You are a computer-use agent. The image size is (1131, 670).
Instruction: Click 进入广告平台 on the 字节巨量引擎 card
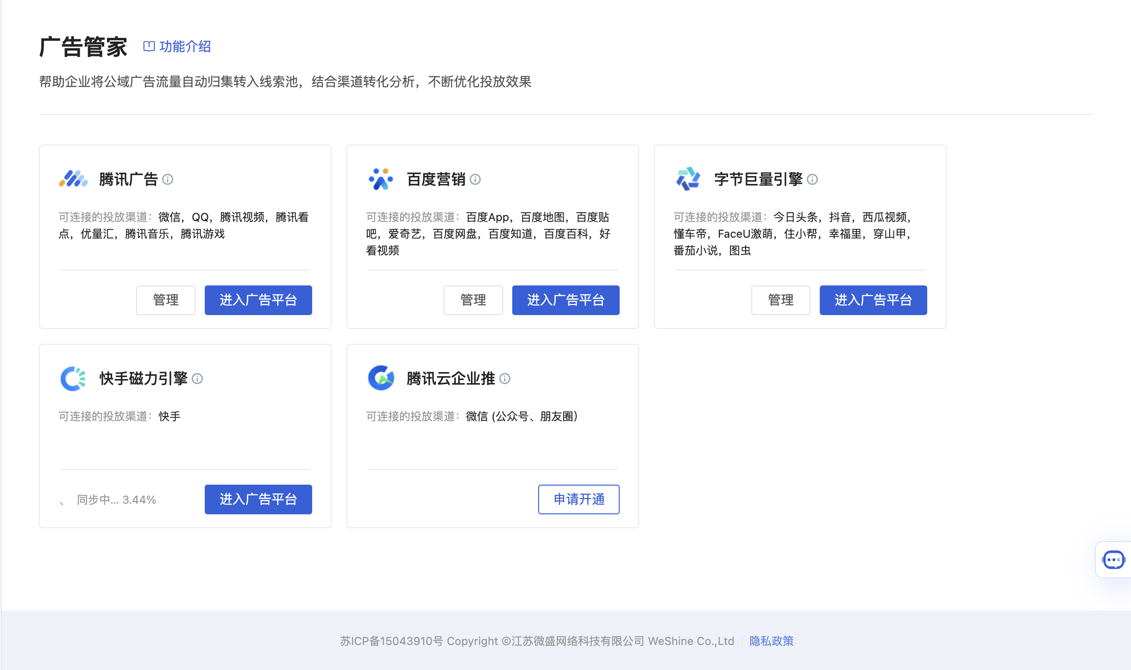[x=873, y=300]
